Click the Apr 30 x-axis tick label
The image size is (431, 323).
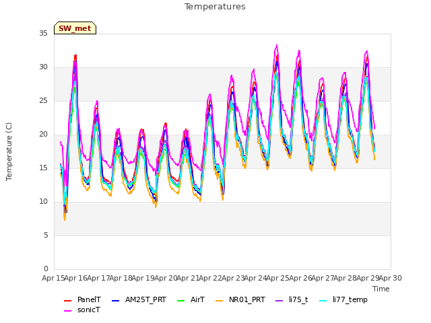click(391, 278)
